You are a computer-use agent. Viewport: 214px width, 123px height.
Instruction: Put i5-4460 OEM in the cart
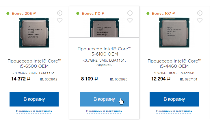pos(174,99)
